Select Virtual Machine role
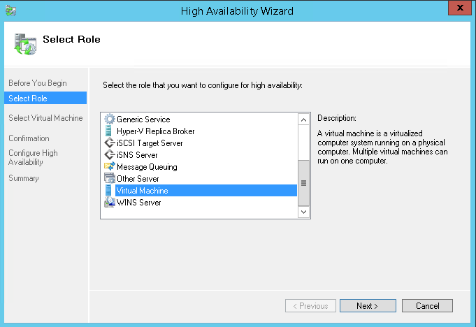Viewport: 476px width, 327px height. pos(205,191)
